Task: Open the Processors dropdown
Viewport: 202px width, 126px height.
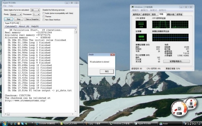Action: tap(36, 14)
